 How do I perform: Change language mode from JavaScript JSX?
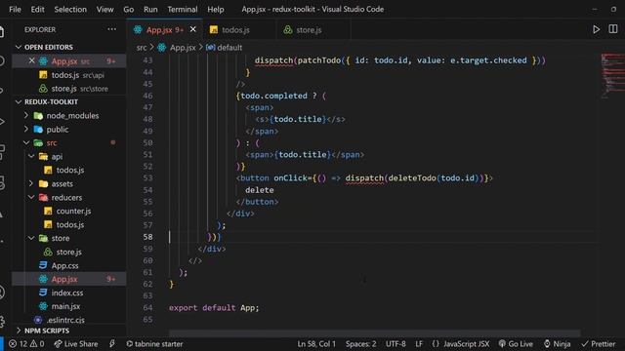click(466, 344)
